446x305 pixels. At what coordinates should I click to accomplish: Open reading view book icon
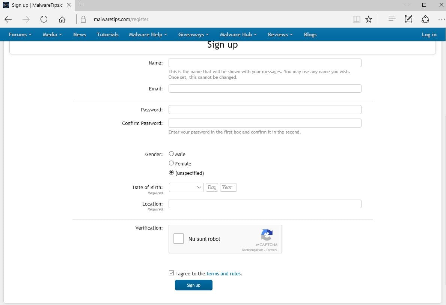(x=356, y=20)
